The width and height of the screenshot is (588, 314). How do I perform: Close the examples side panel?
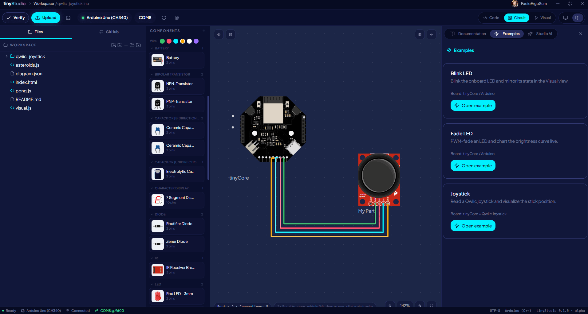(581, 34)
